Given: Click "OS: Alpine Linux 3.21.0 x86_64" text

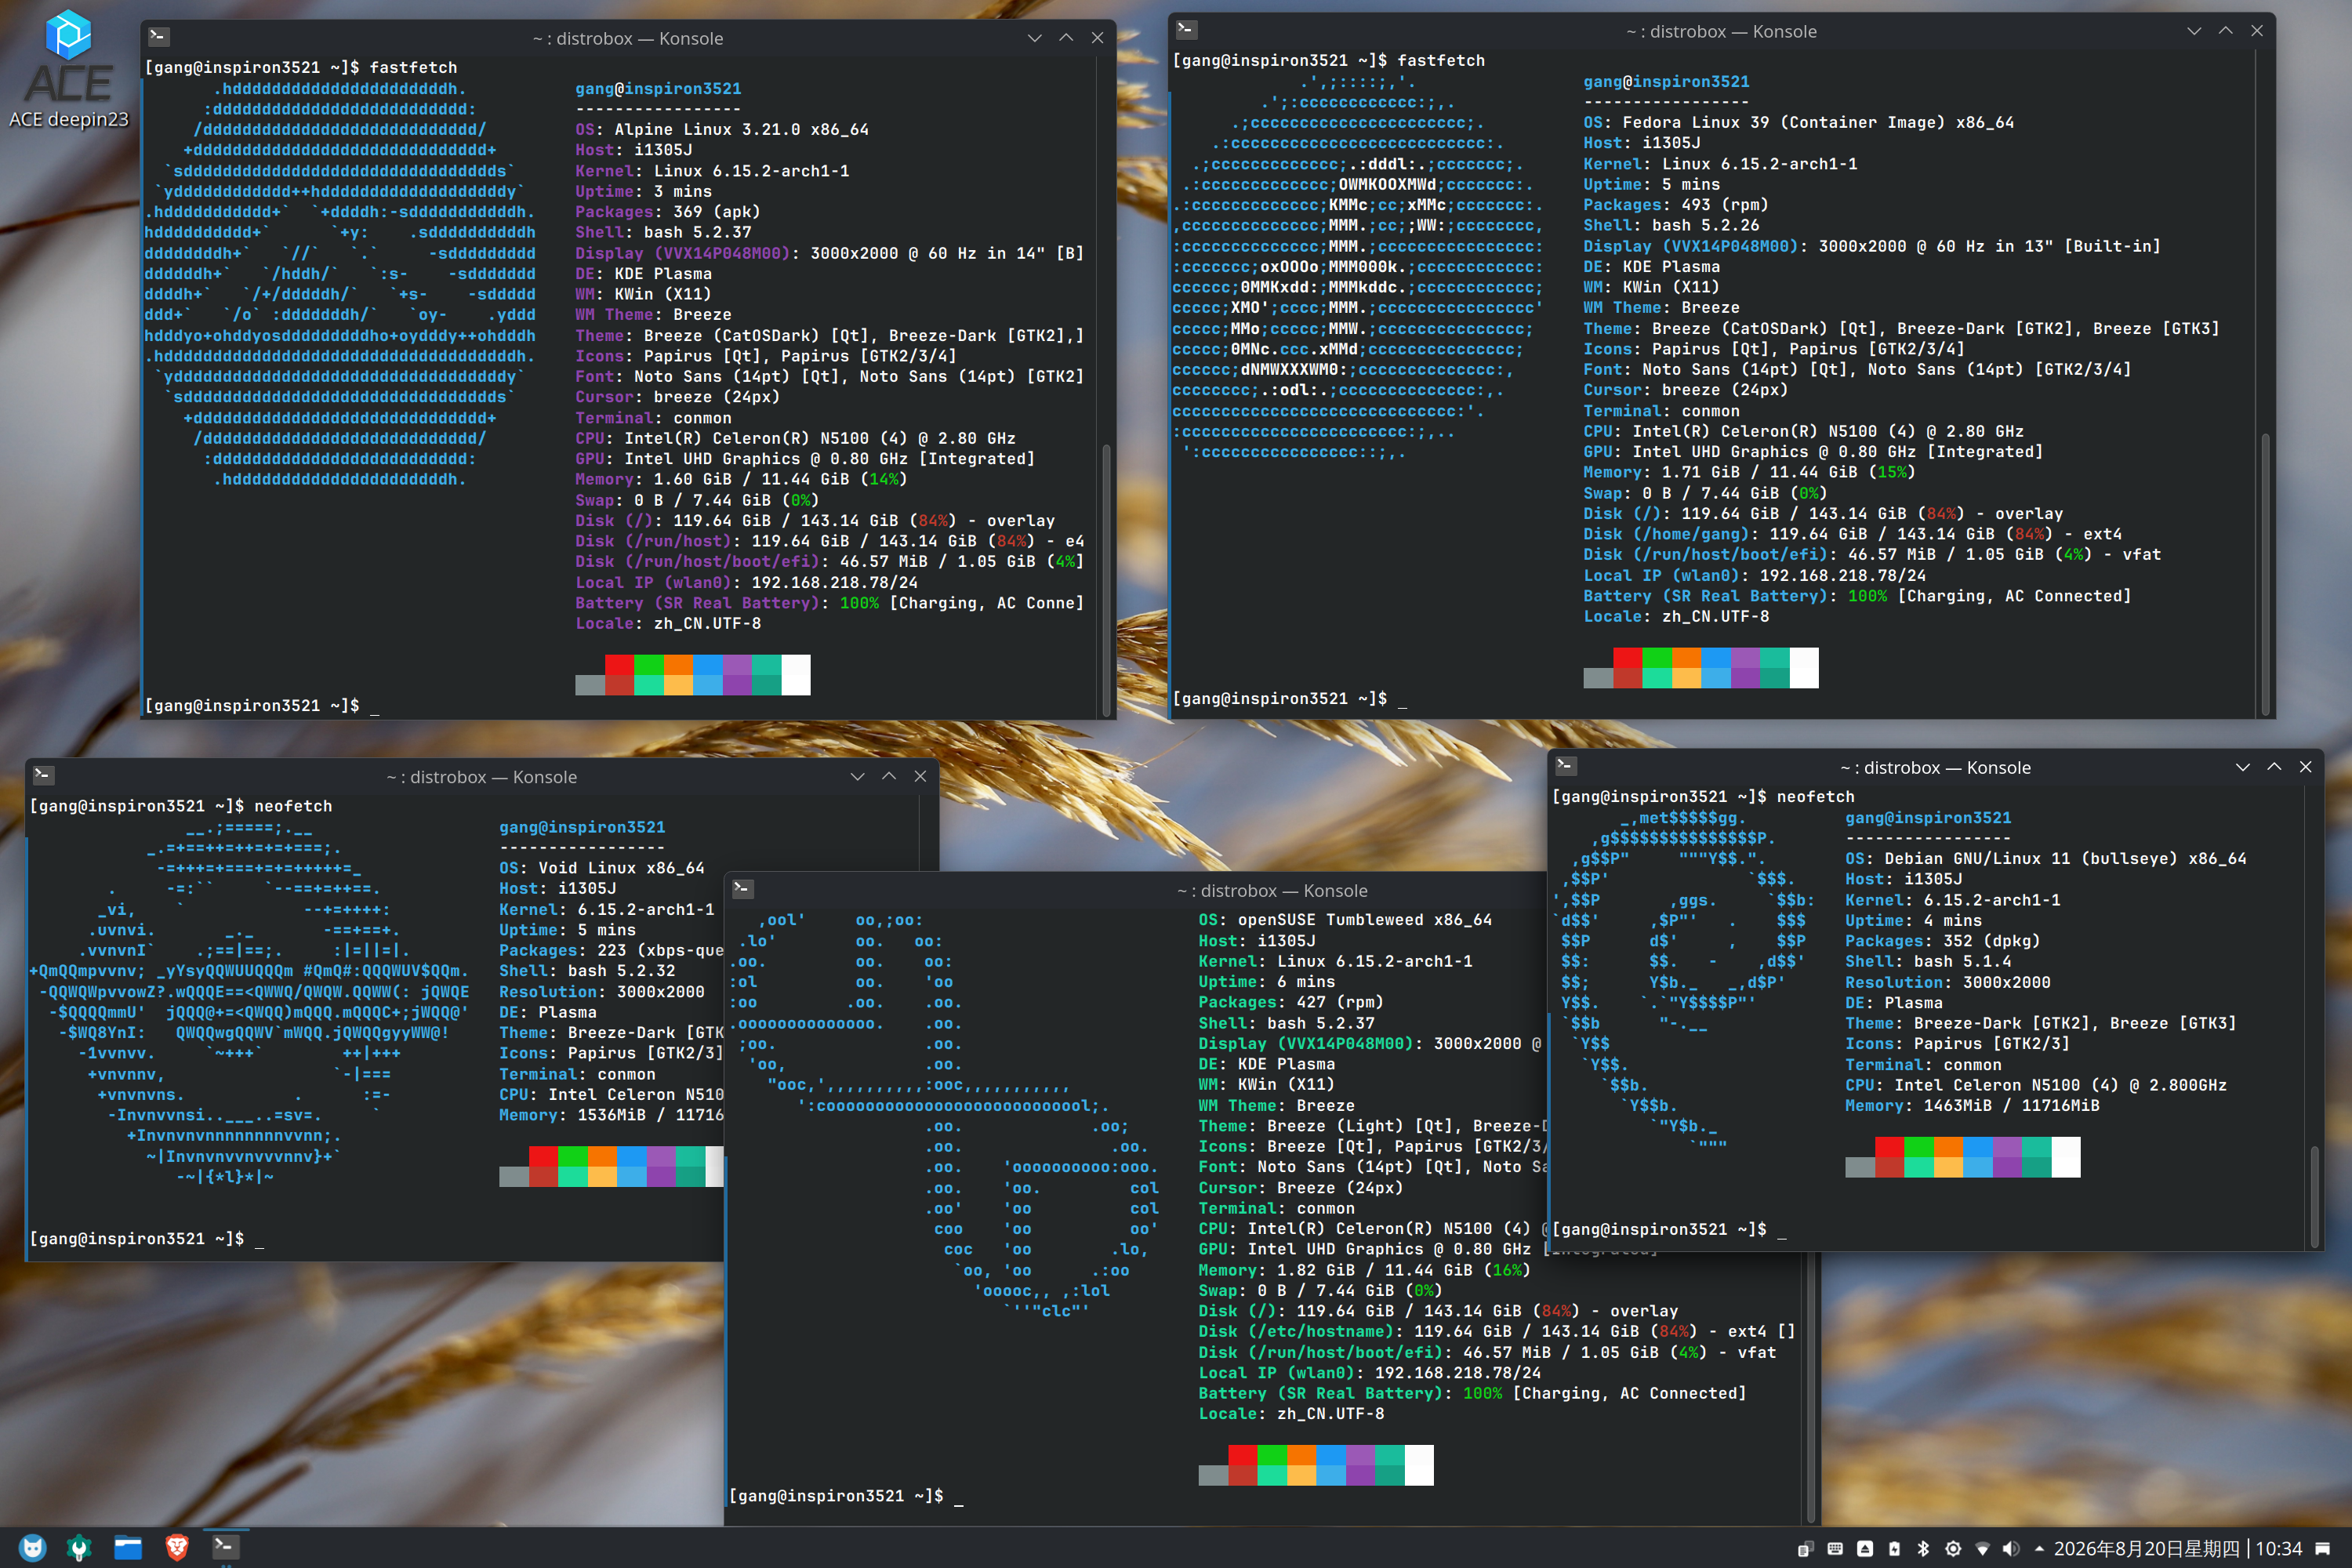Looking at the screenshot, I should [x=721, y=129].
